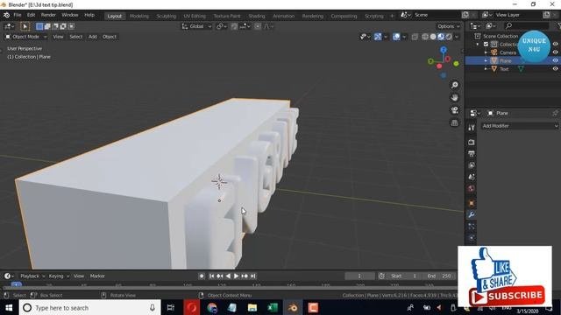
Task: Open the Render menu
Action: click(x=48, y=15)
